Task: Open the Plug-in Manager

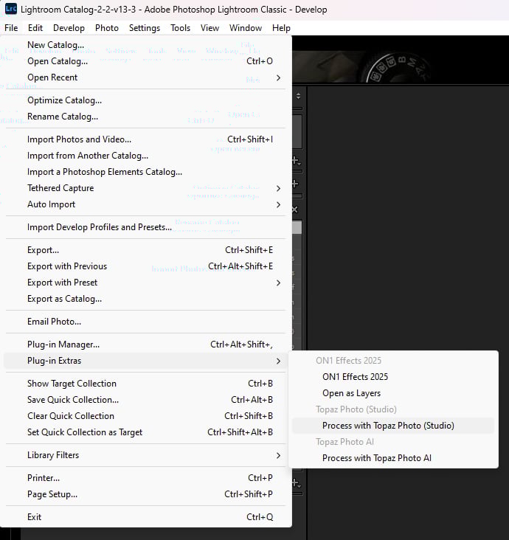Action: [x=63, y=345]
